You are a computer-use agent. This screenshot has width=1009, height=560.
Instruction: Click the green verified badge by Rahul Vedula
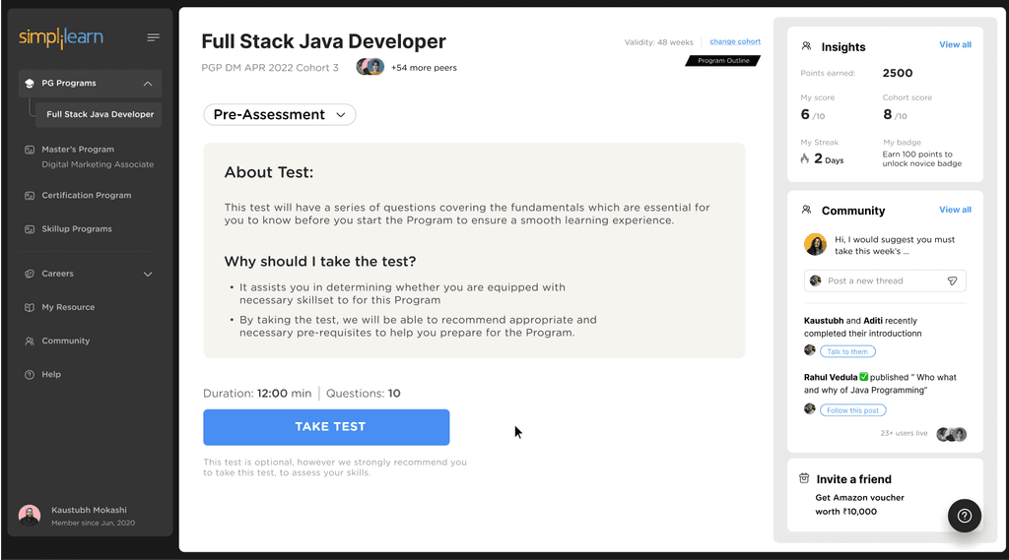(x=863, y=377)
